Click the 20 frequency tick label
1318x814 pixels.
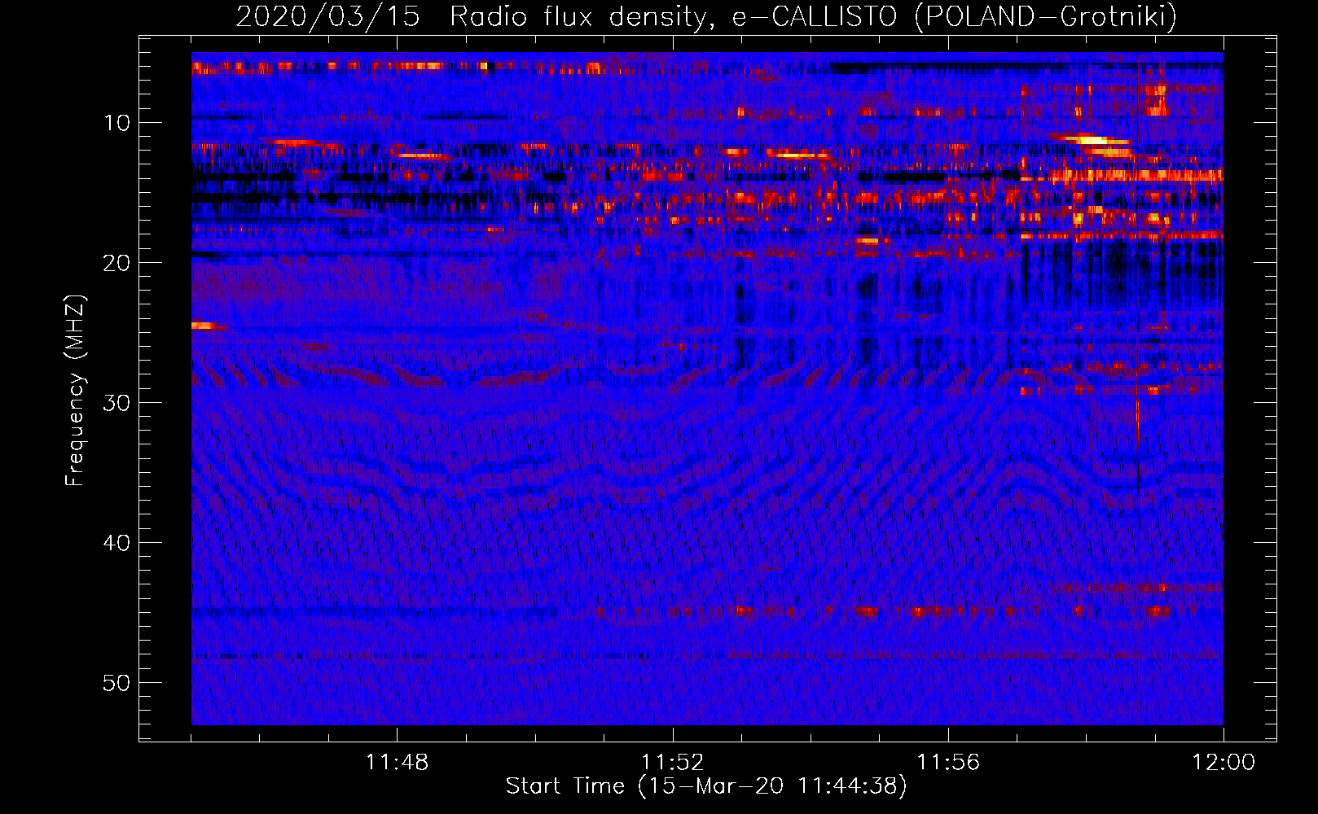[x=117, y=263]
